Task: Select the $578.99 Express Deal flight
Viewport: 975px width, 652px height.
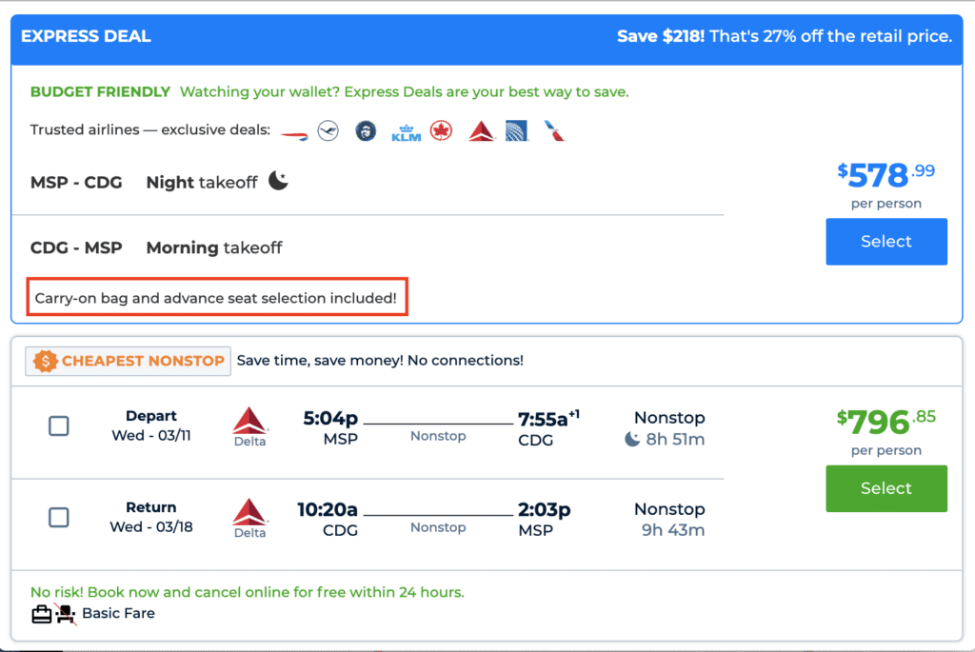Action: pyautogui.click(x=885, y=241)
